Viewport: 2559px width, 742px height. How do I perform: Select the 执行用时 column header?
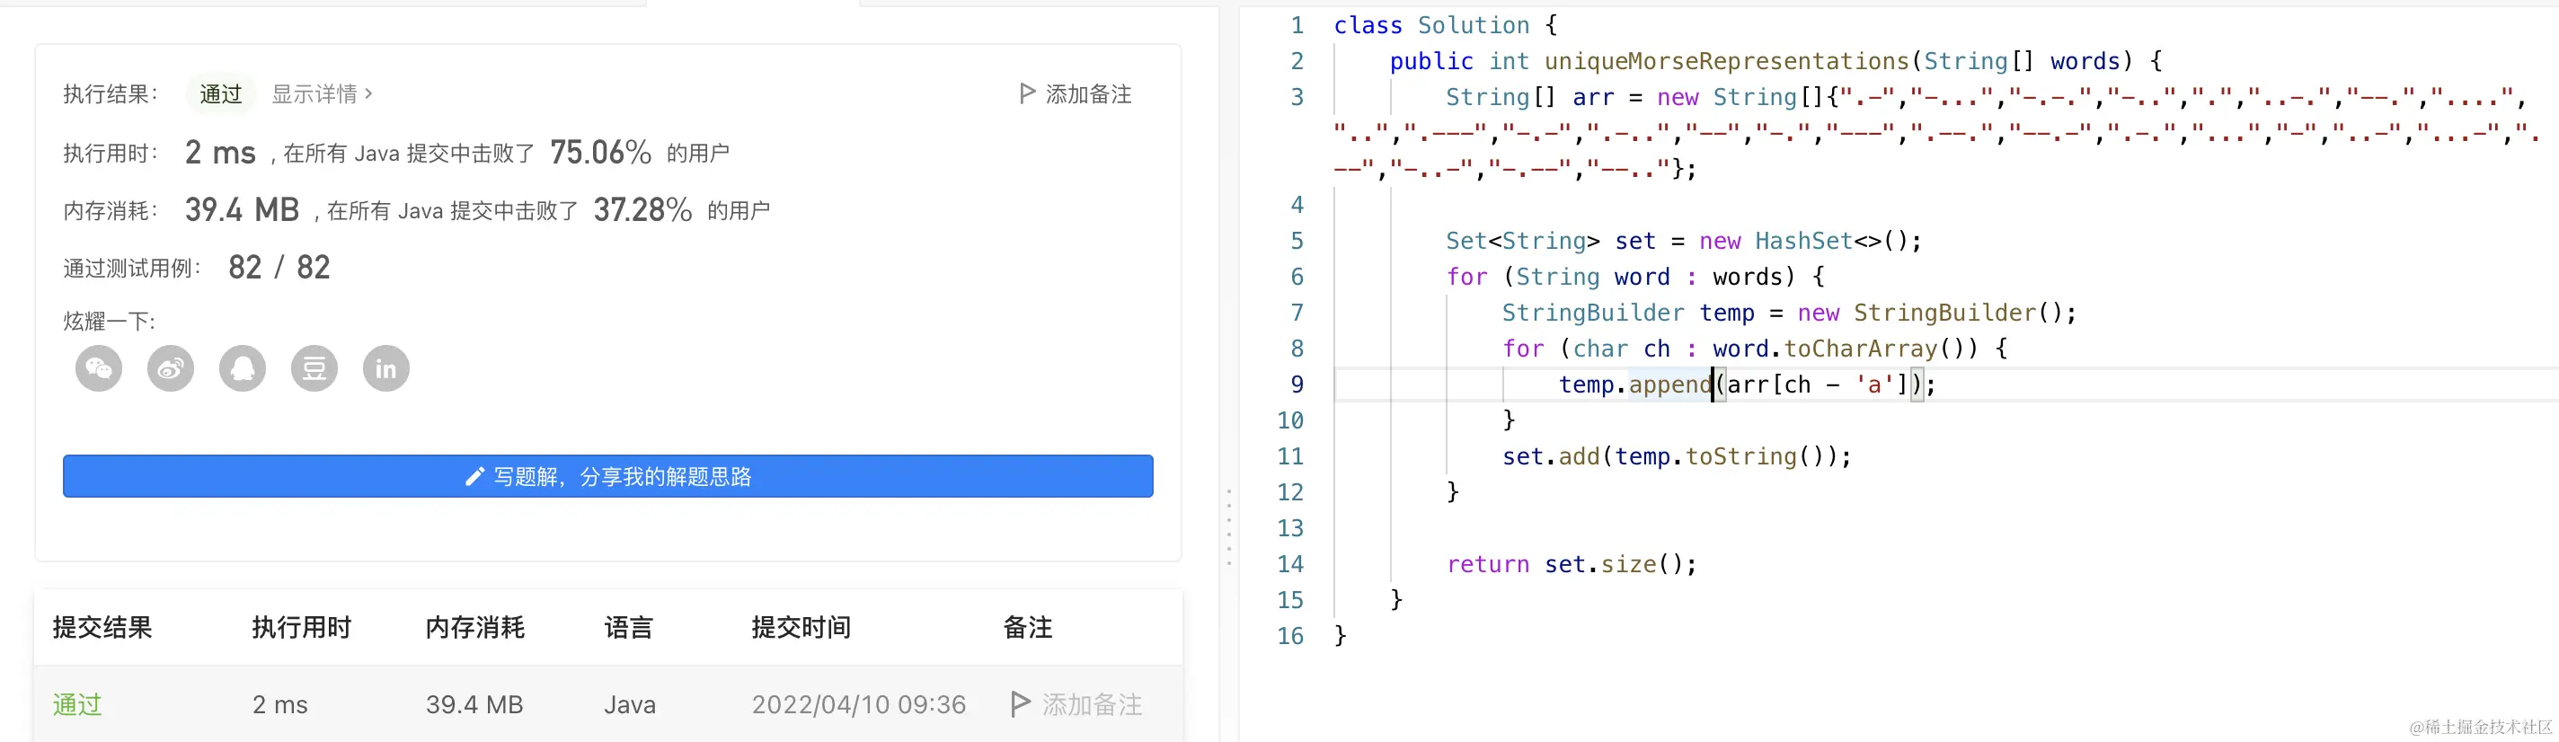coord(301,627)
